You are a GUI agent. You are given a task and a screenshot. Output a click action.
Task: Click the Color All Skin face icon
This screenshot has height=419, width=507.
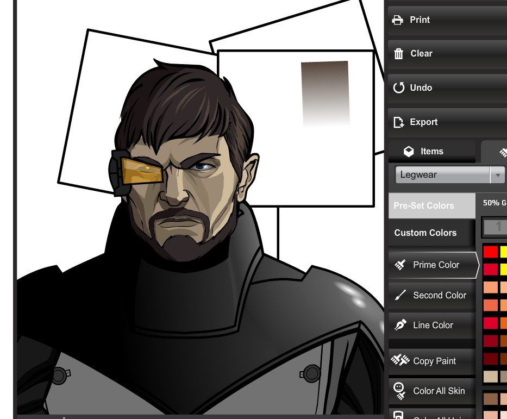(399, 390)
